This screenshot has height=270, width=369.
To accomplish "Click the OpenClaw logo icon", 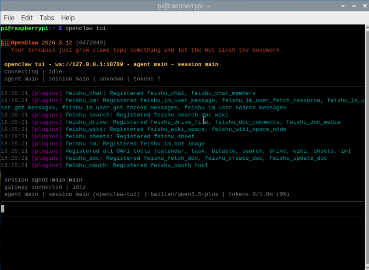I will 5,43.
